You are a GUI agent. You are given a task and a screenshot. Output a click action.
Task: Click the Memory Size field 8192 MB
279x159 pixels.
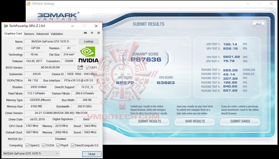click(x=36, y=106)
